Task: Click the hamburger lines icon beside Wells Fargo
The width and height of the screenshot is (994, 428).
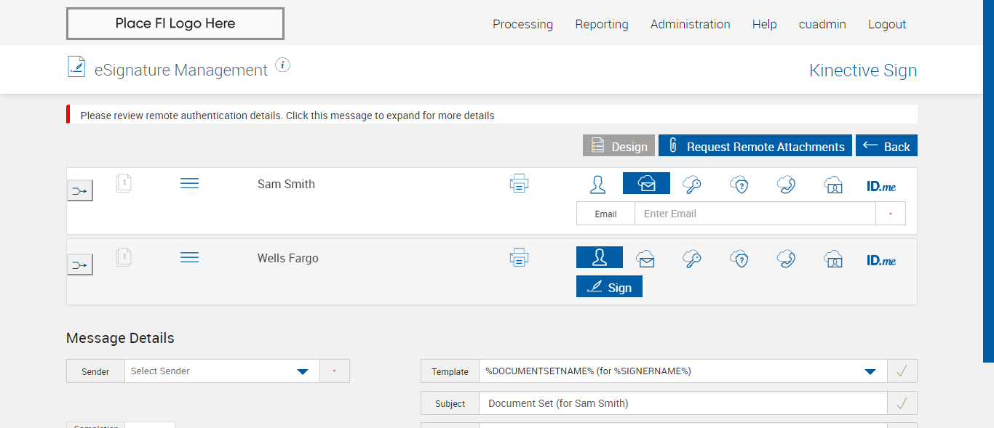Action: [x=189, y=258]
